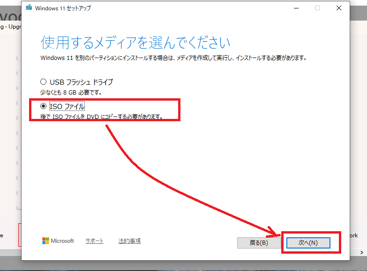Click the Microsoft four-color logo
367x271 pixels.
(45, 241)
